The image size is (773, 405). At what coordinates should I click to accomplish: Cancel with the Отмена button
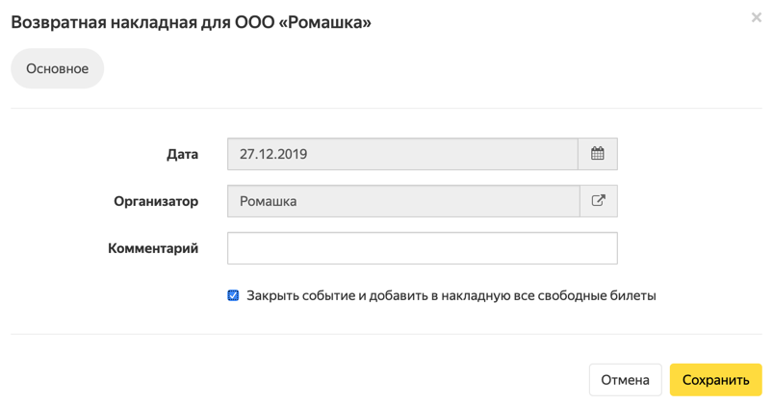pyautogui.click(x=625, y=380)
